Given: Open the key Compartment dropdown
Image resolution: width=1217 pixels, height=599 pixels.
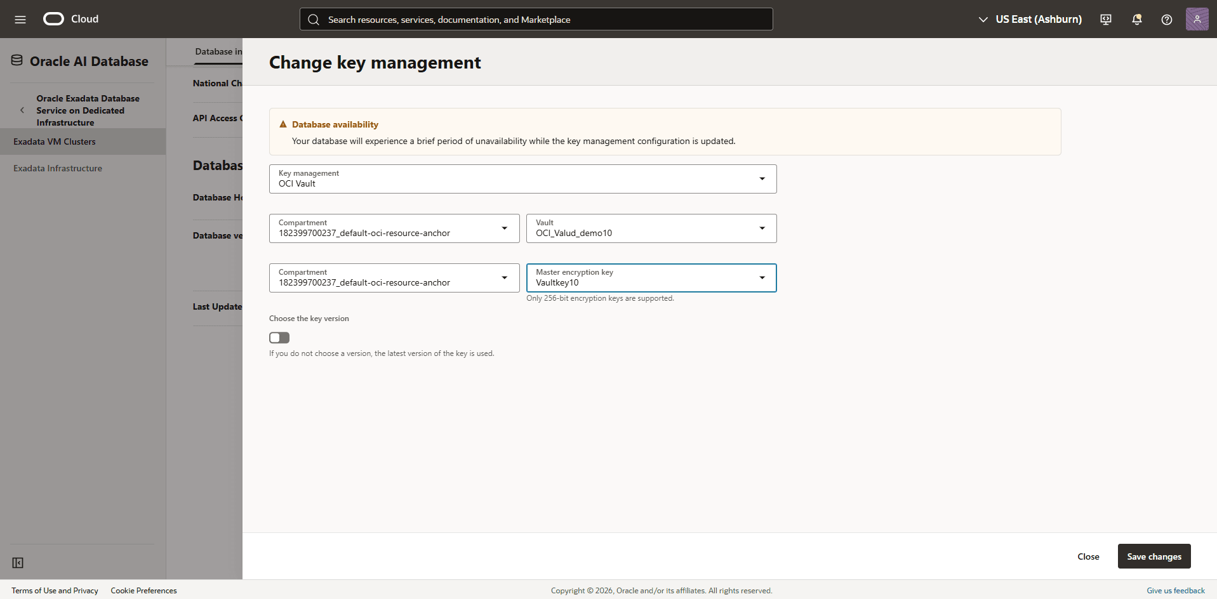Looking at the screenshot, I should 394,278.
